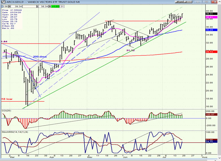Click the 105.07 CCI value tag
The width and height of the screenshot is (221, 161).
[x=209, y=114]
